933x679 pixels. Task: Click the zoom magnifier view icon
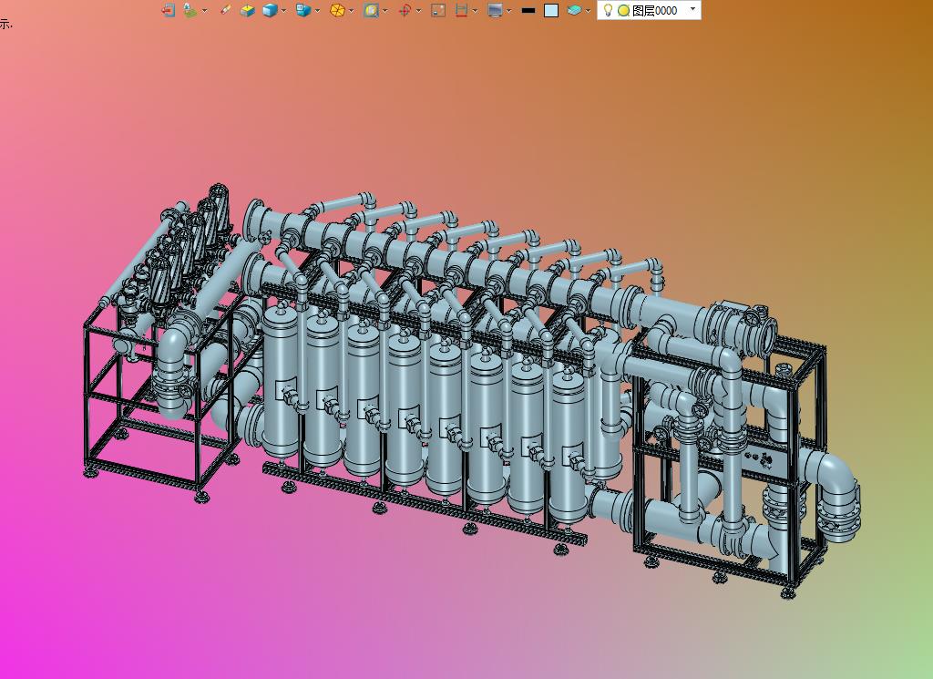coord(371,10)
